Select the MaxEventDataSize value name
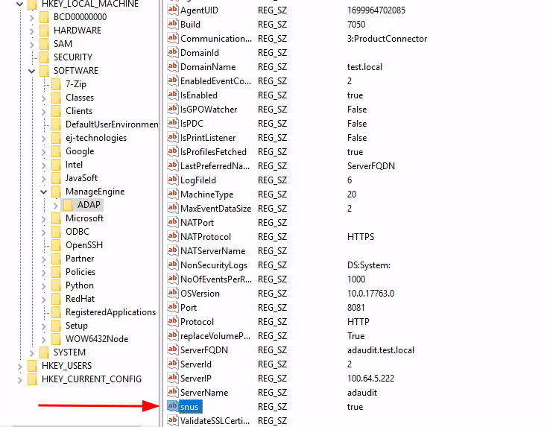This screenshot has height=427, width=550. point(215,209)
